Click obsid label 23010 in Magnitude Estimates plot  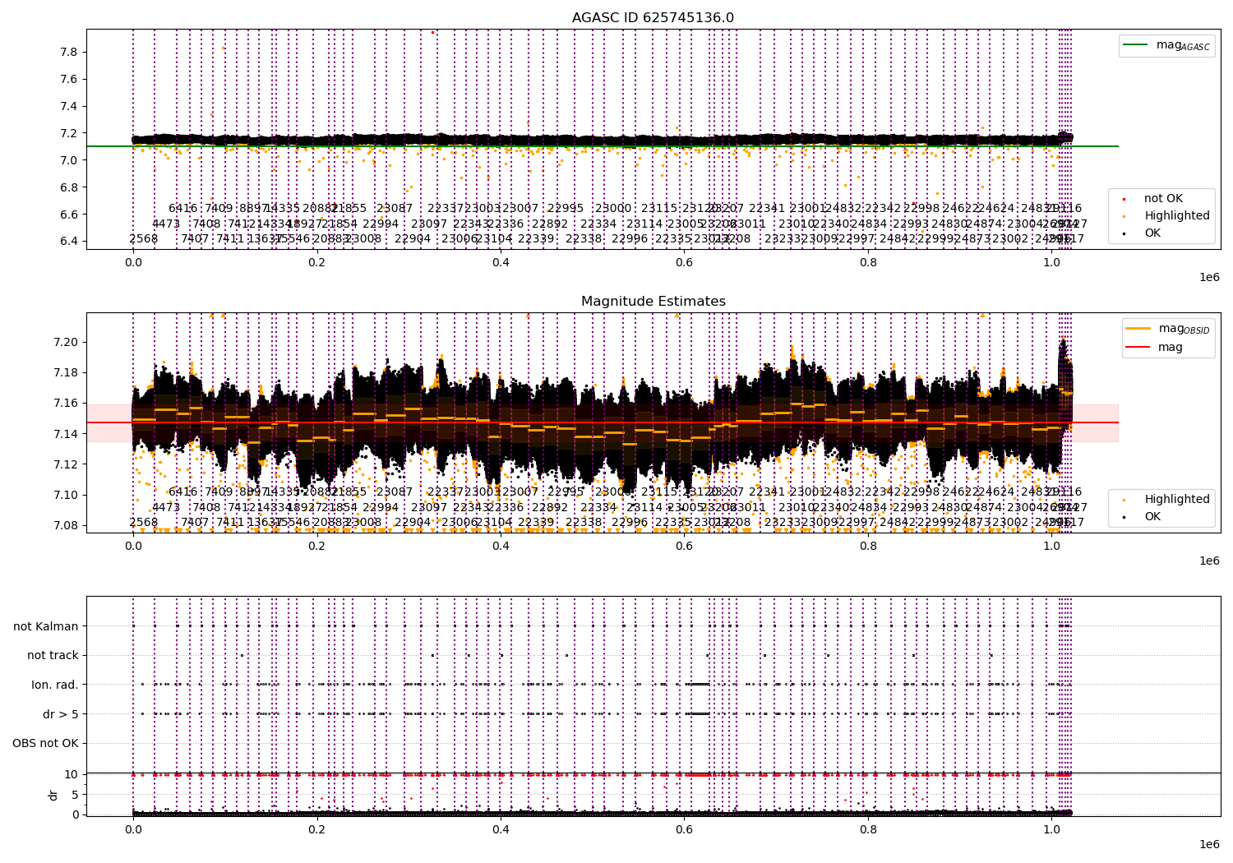(x=797, y=507)
